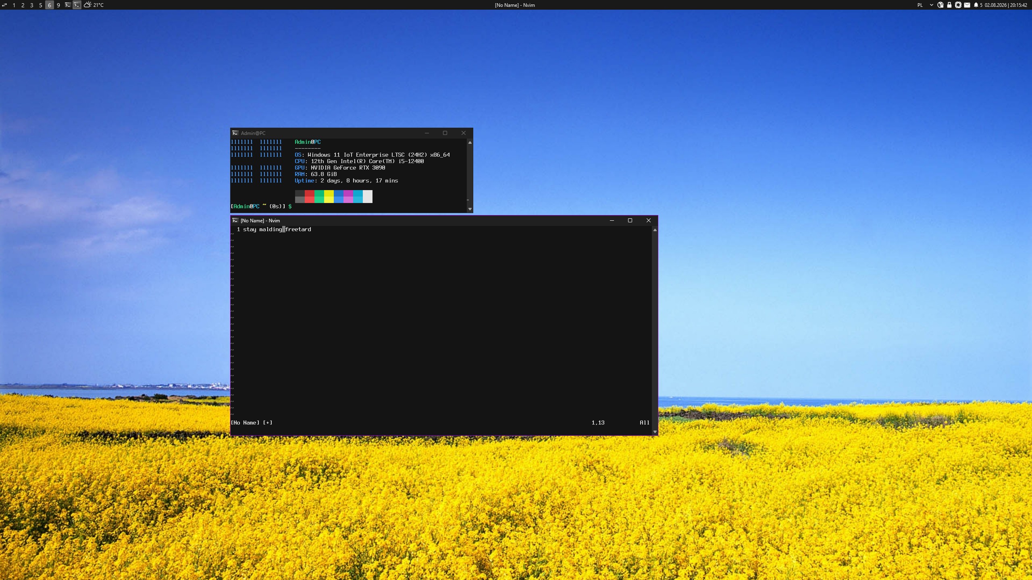Click the dark green color swatch
The height and width of the screenshot is (580, 1032).
(319, 193)
